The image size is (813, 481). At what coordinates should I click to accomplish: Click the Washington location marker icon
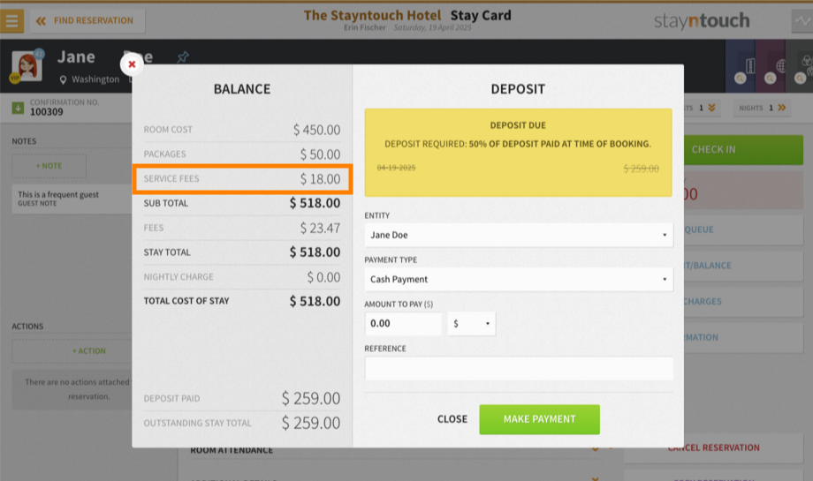coord(64,79)
